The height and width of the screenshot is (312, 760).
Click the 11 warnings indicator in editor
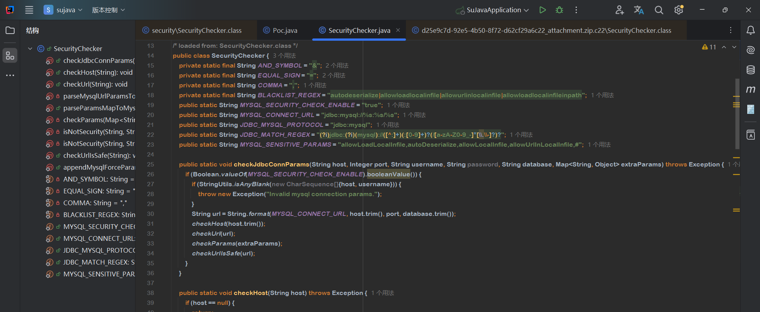[709, 47]
